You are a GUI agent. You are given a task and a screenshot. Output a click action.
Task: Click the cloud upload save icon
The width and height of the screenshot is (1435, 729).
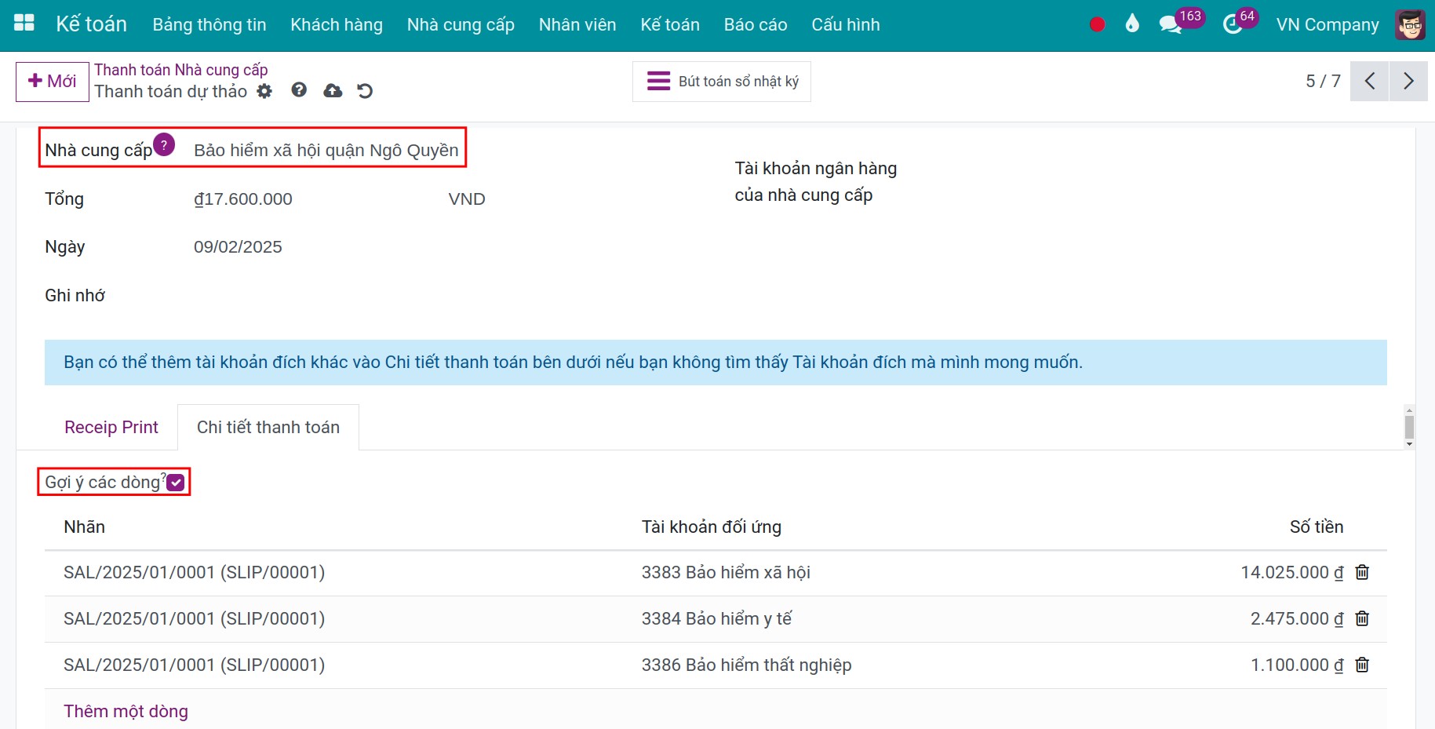[333, 91]
